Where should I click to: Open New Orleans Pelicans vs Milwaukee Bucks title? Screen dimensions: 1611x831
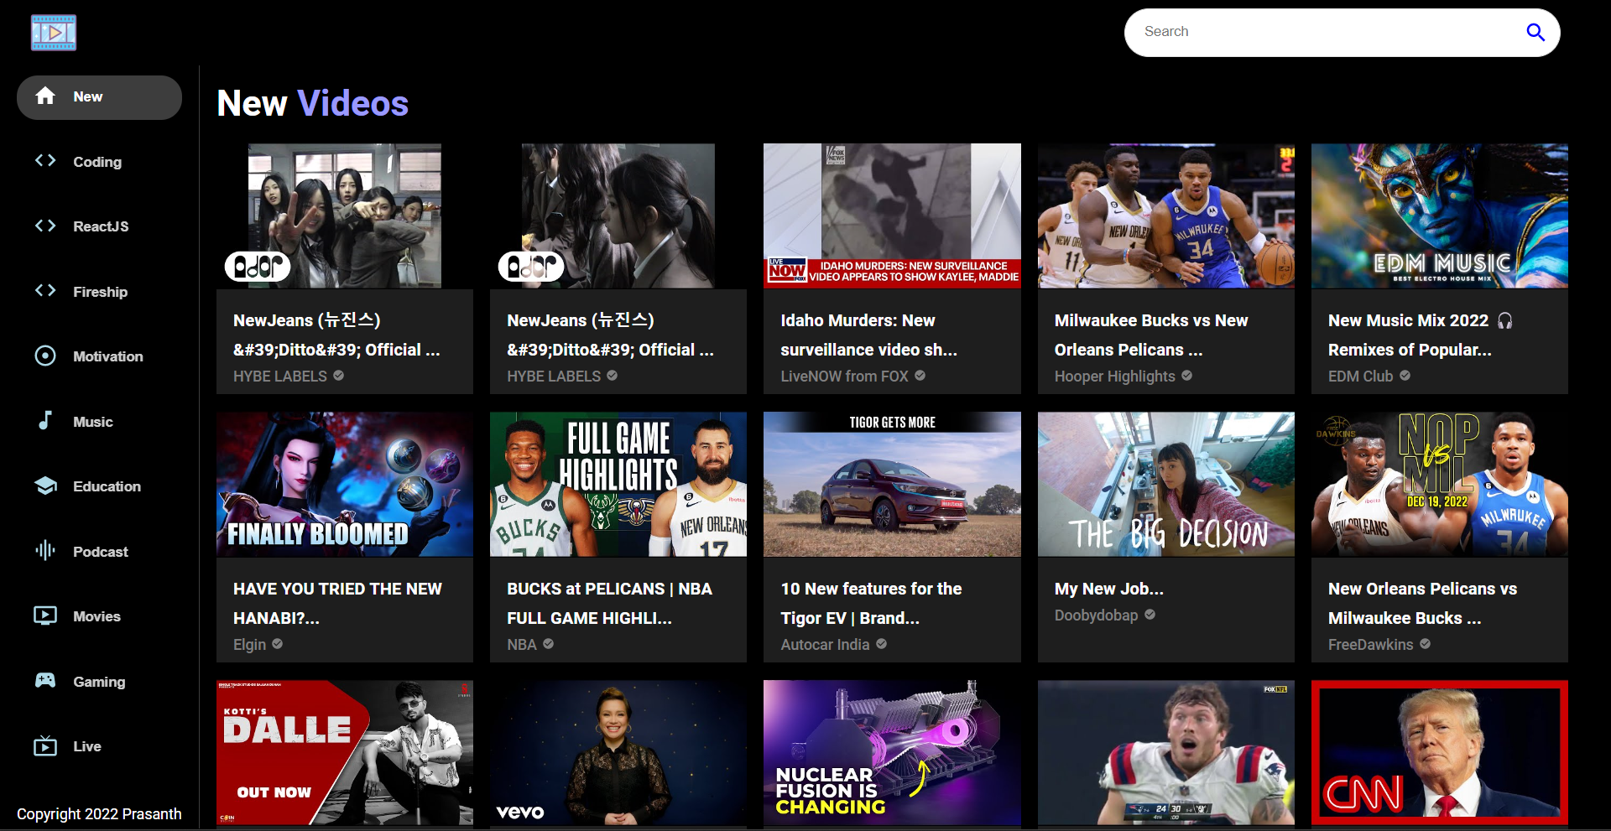click(1422, 604)
